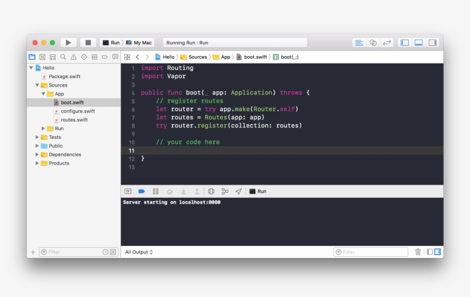Expand the Tests folder
Image resolution: width=470 pixels, height=297 pixels.
37,137
